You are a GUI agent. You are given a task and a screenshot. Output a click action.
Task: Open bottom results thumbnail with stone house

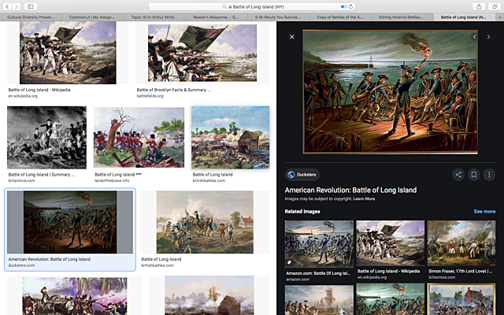(209, 295)
